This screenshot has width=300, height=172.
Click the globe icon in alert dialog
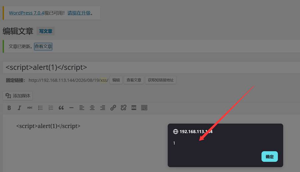pos(175,131)
